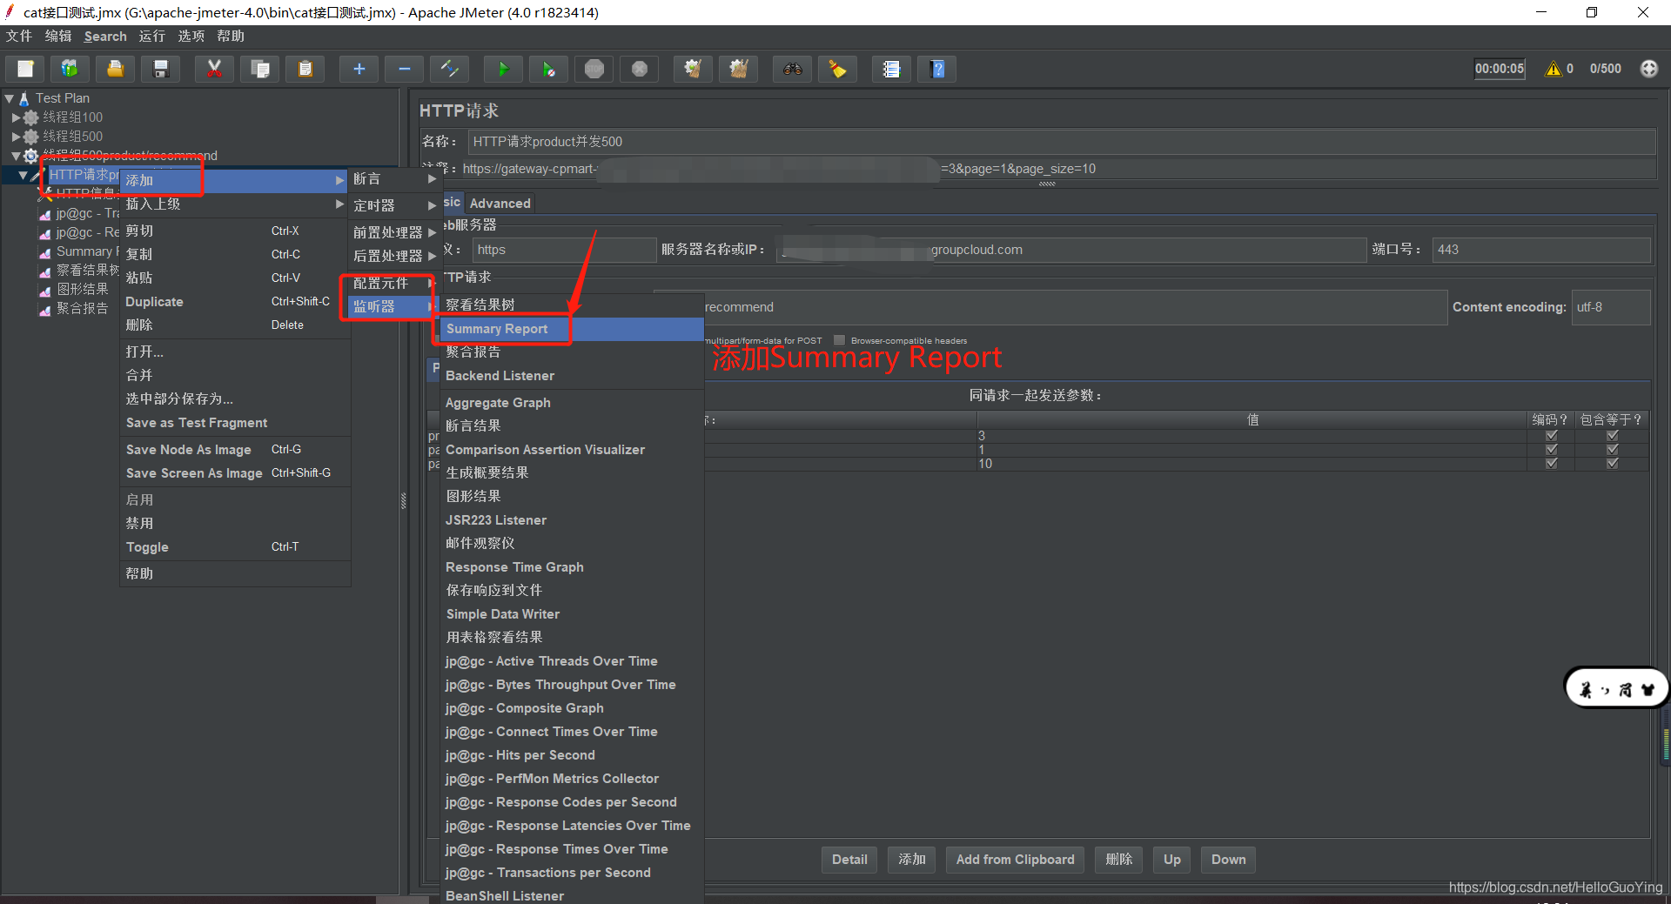1671x904 pixels.
Task: Click the Paste clipboard toolbar icon
Action: point(305,69)
